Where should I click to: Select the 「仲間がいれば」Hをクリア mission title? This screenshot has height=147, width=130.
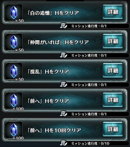[58, 42]
